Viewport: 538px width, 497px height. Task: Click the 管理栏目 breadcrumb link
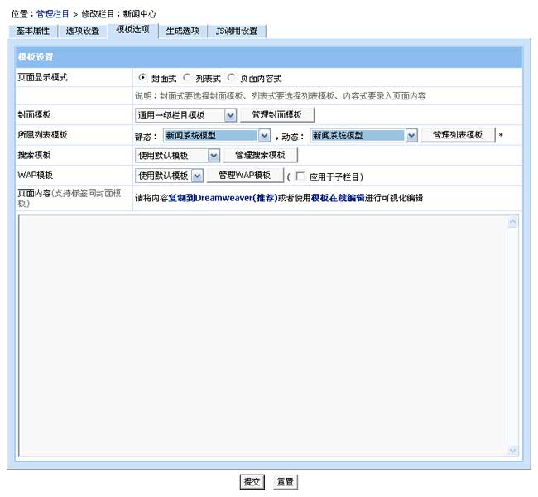53,14
